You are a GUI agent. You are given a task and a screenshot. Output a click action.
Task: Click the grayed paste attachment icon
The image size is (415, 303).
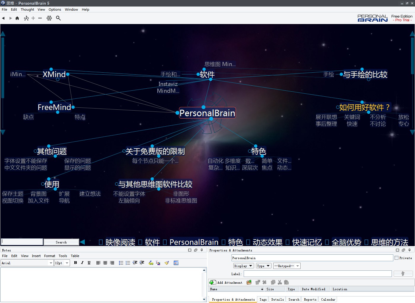click(286, 282)
